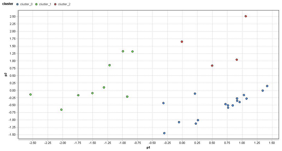The width and height of the screenshot is (282, 151).
Task: Click the lowest blue point near p2 -1.45
Action: [164, 133]
